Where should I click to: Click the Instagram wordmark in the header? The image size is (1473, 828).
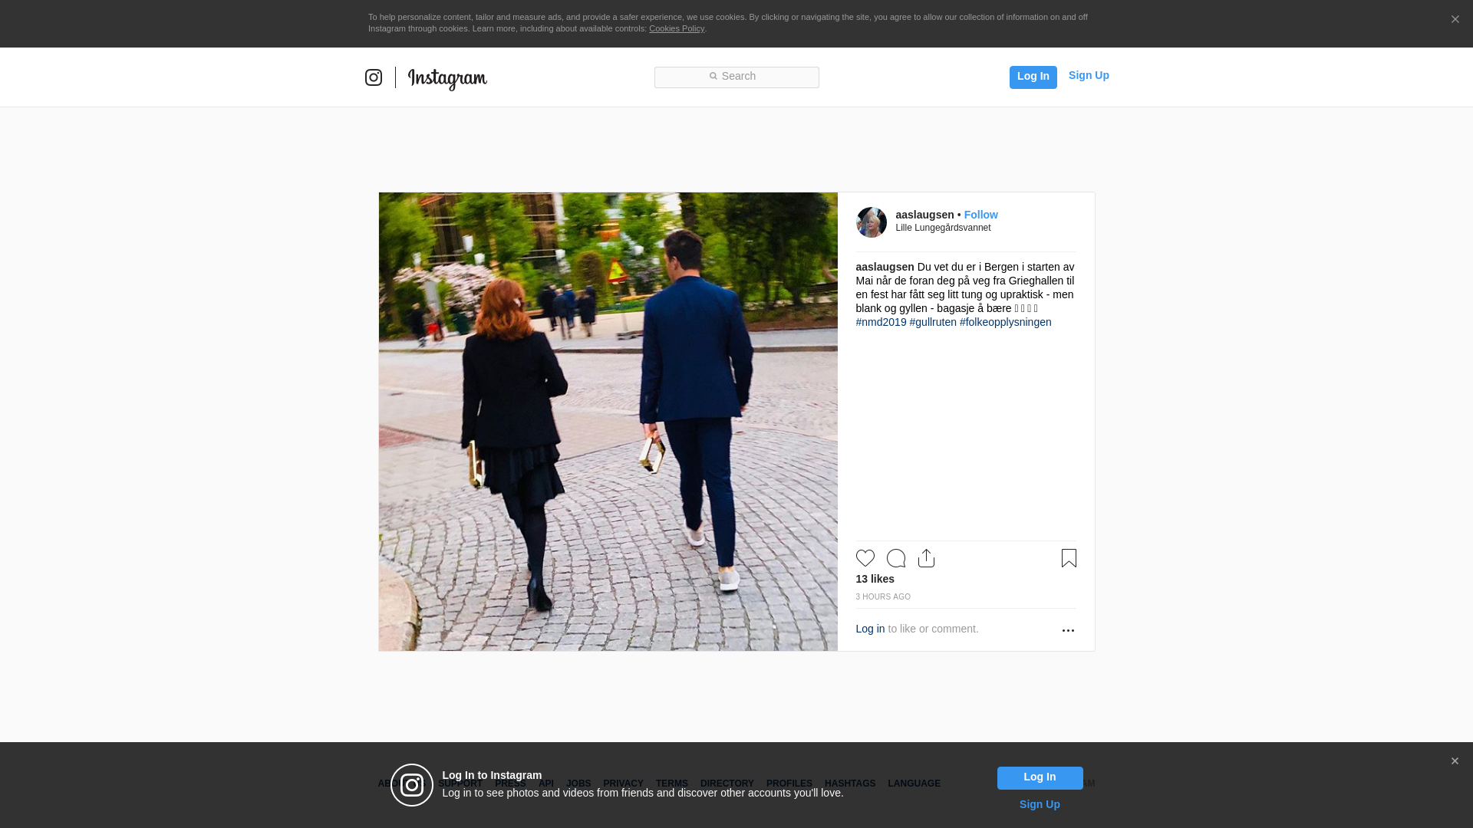click(x=447, y=78)
